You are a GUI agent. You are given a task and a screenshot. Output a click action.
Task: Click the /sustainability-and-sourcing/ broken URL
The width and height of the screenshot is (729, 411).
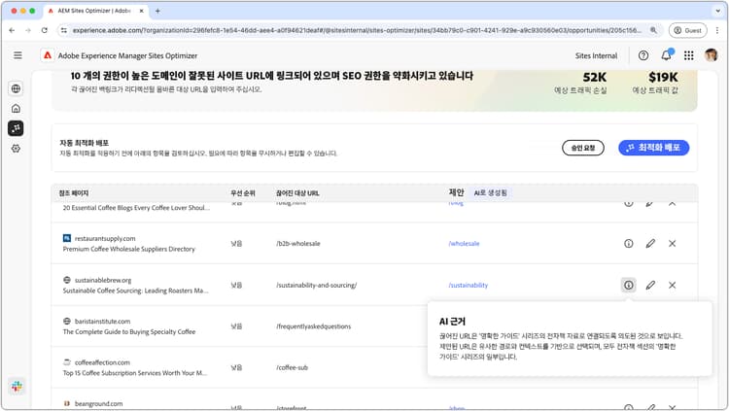click(x=316, y=285)
